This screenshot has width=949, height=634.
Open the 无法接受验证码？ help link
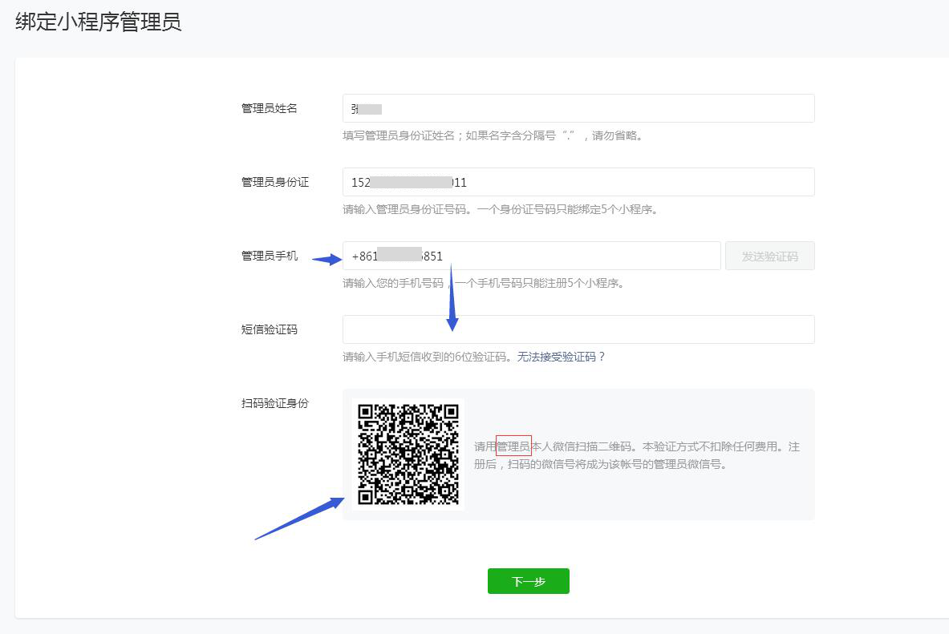pos(561,357)
